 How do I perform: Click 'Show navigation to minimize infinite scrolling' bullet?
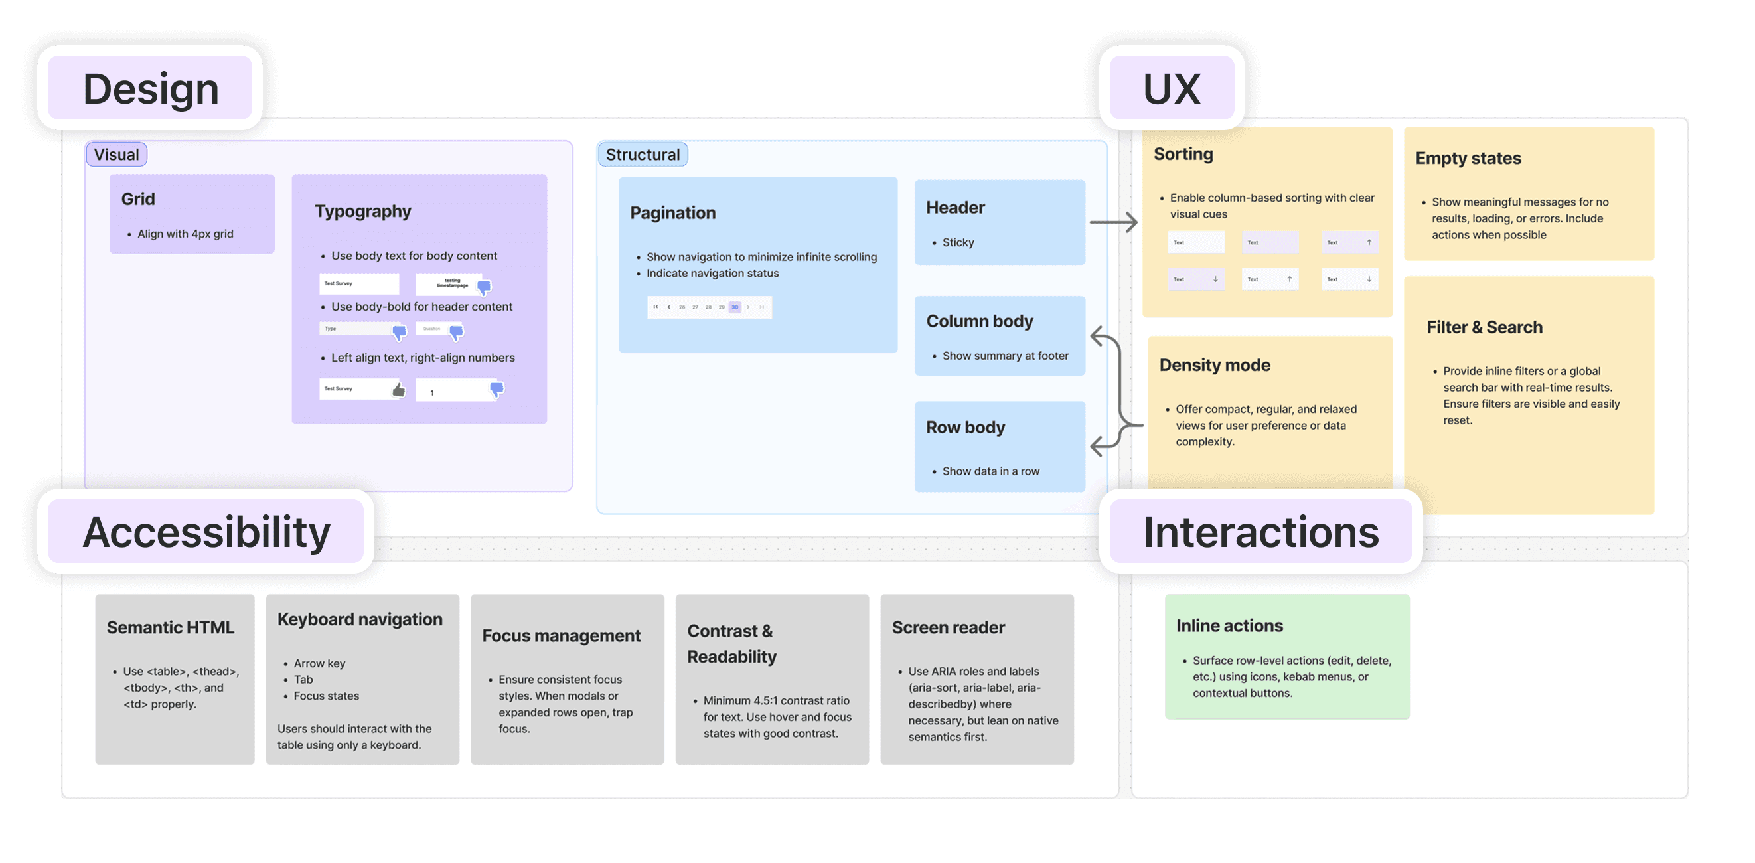761,257
